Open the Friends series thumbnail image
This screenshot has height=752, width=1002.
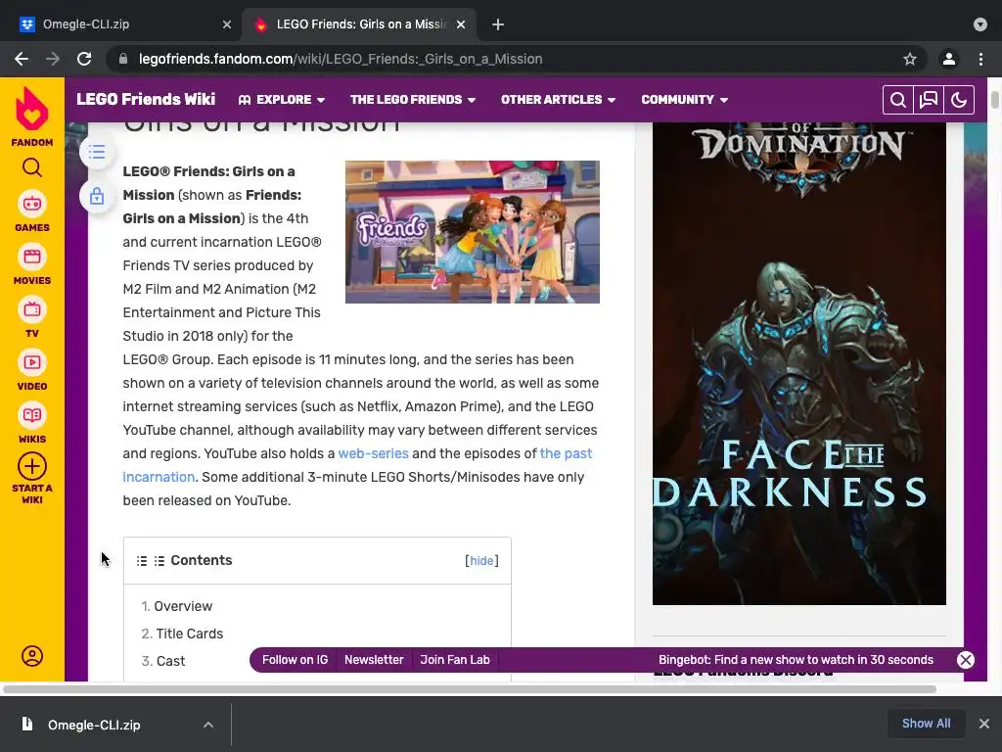point(473,232)
